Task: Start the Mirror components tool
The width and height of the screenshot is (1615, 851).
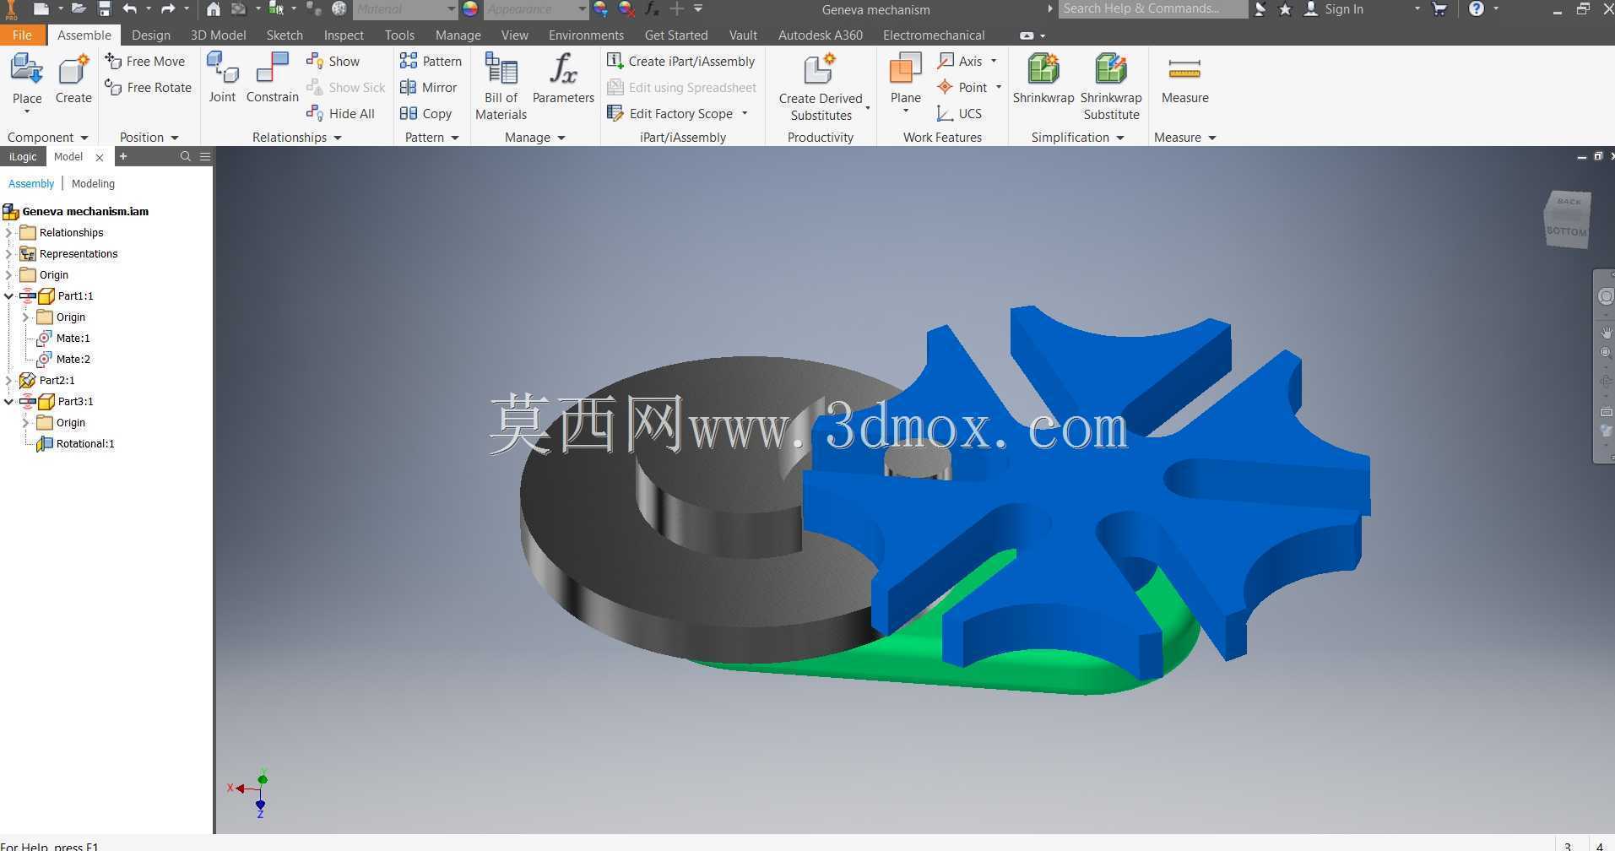Action: (x=428, y=87)
